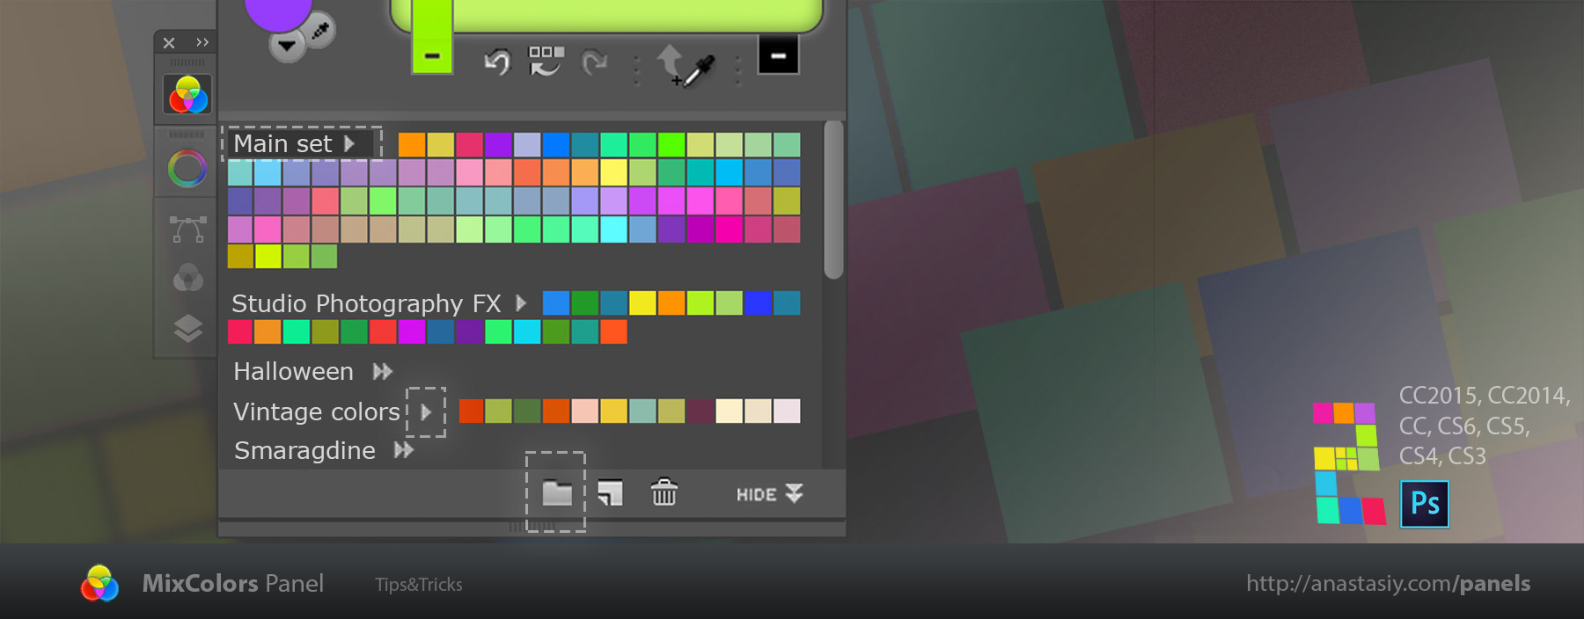
Task: Pick dark maroon swatch in Vintage colors
Action: (700, 411)
